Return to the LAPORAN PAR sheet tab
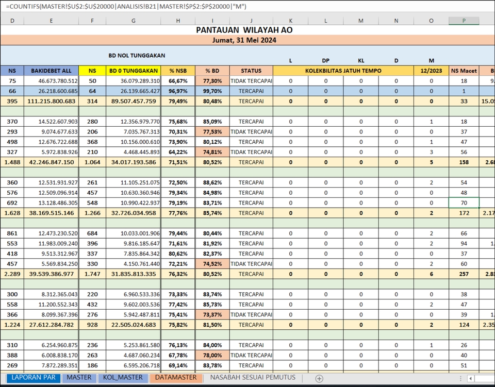Viewport: 495px width, 387px height. 33,378
